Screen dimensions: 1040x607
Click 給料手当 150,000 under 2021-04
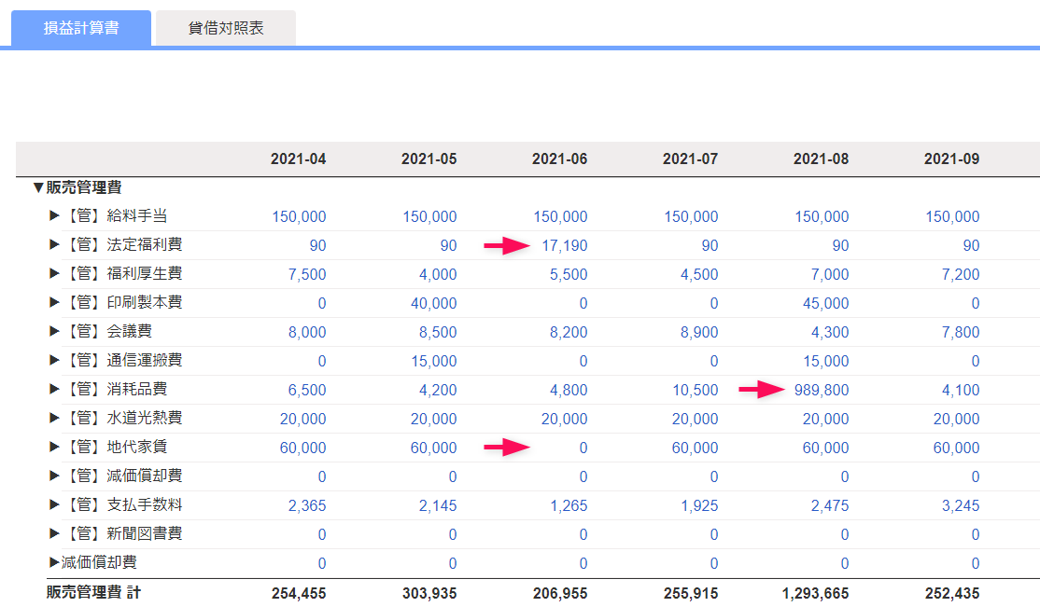click(x=299, y=216)
